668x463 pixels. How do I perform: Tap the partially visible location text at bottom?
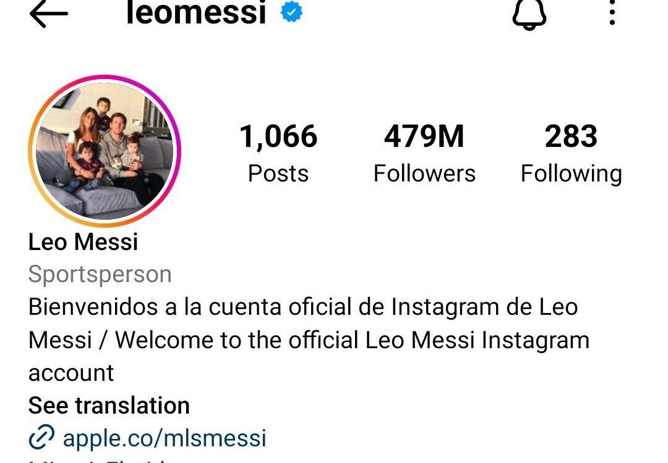point(102,461)
